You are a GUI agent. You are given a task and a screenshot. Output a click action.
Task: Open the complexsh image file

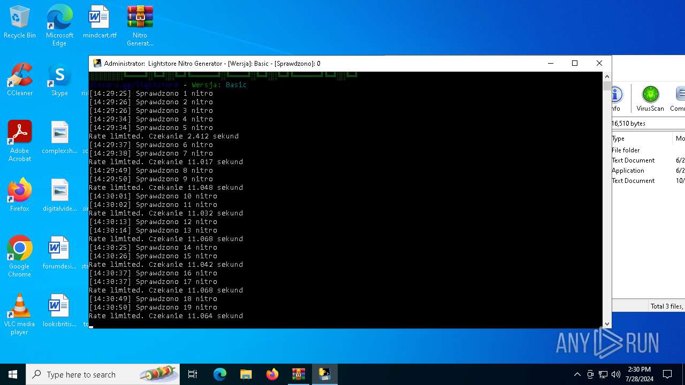(59, 137)
